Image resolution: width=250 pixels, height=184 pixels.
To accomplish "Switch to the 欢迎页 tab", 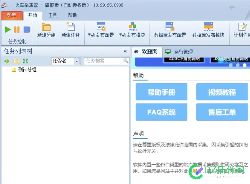I will [x=147, y=52].
